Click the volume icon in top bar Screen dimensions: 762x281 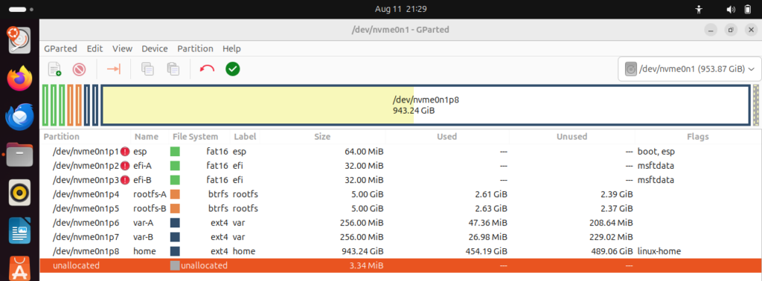731,9
